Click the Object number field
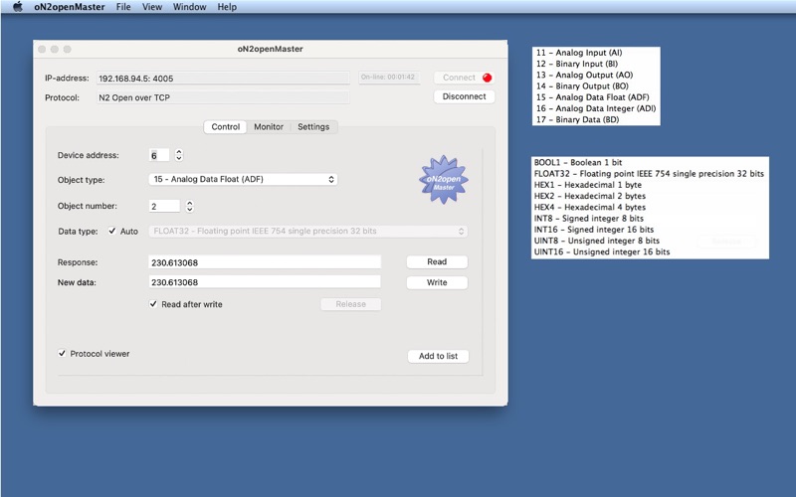 pyautogui.click(x=164, y=206)
